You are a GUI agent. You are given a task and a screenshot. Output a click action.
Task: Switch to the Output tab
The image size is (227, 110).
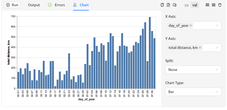[34, 5]
